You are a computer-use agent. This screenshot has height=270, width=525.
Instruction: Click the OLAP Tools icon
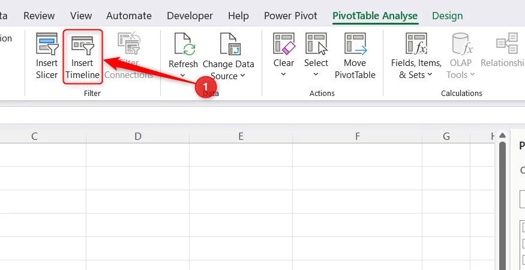[x=462, y=44]
